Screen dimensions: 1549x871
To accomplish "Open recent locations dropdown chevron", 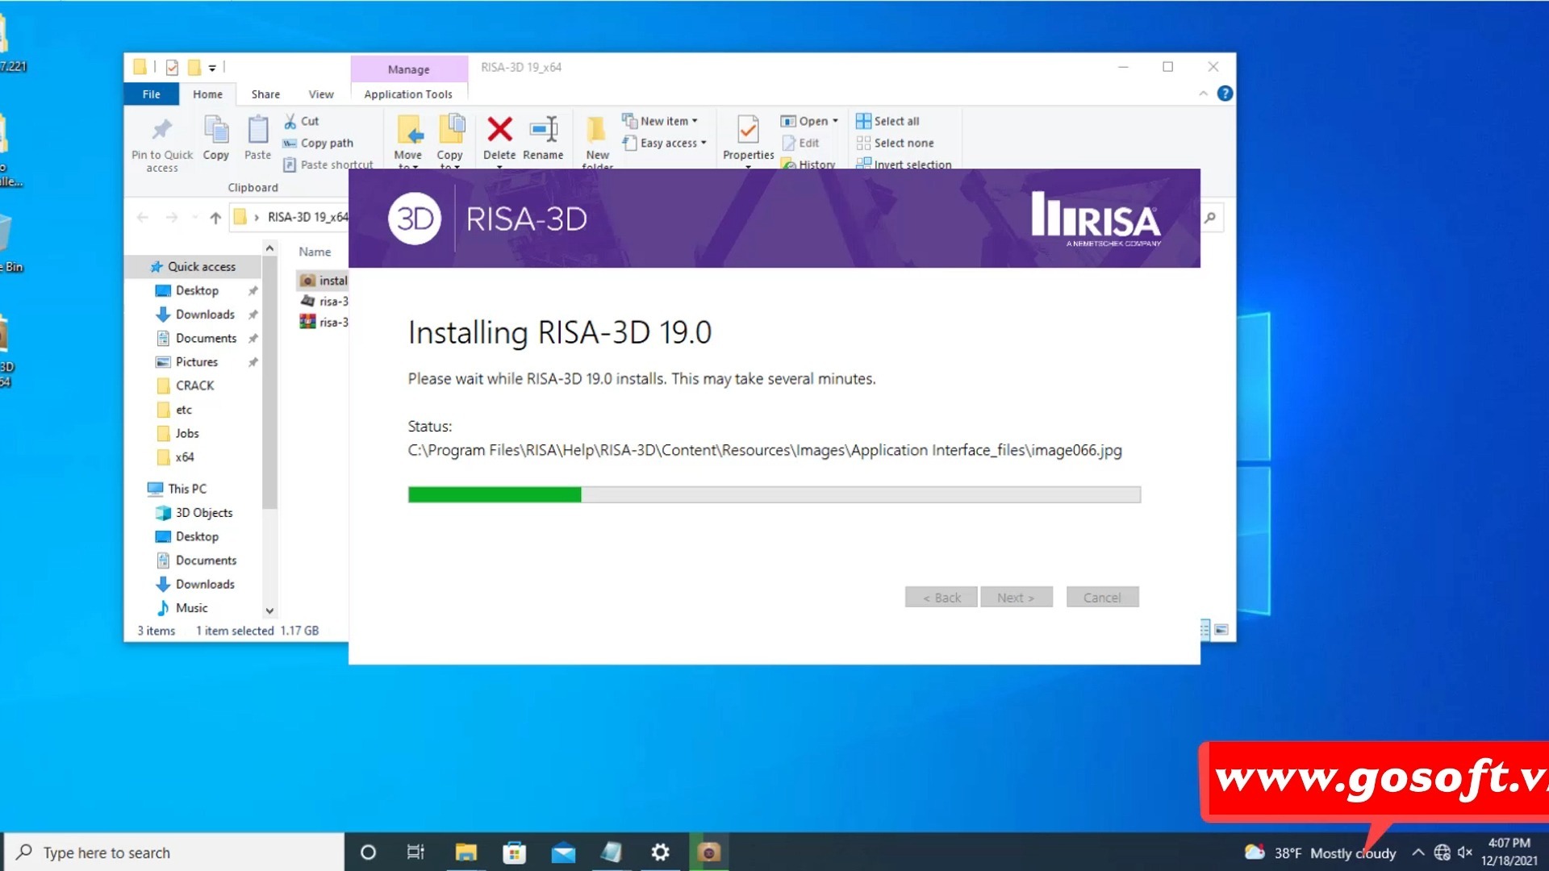I will [194, 218].
